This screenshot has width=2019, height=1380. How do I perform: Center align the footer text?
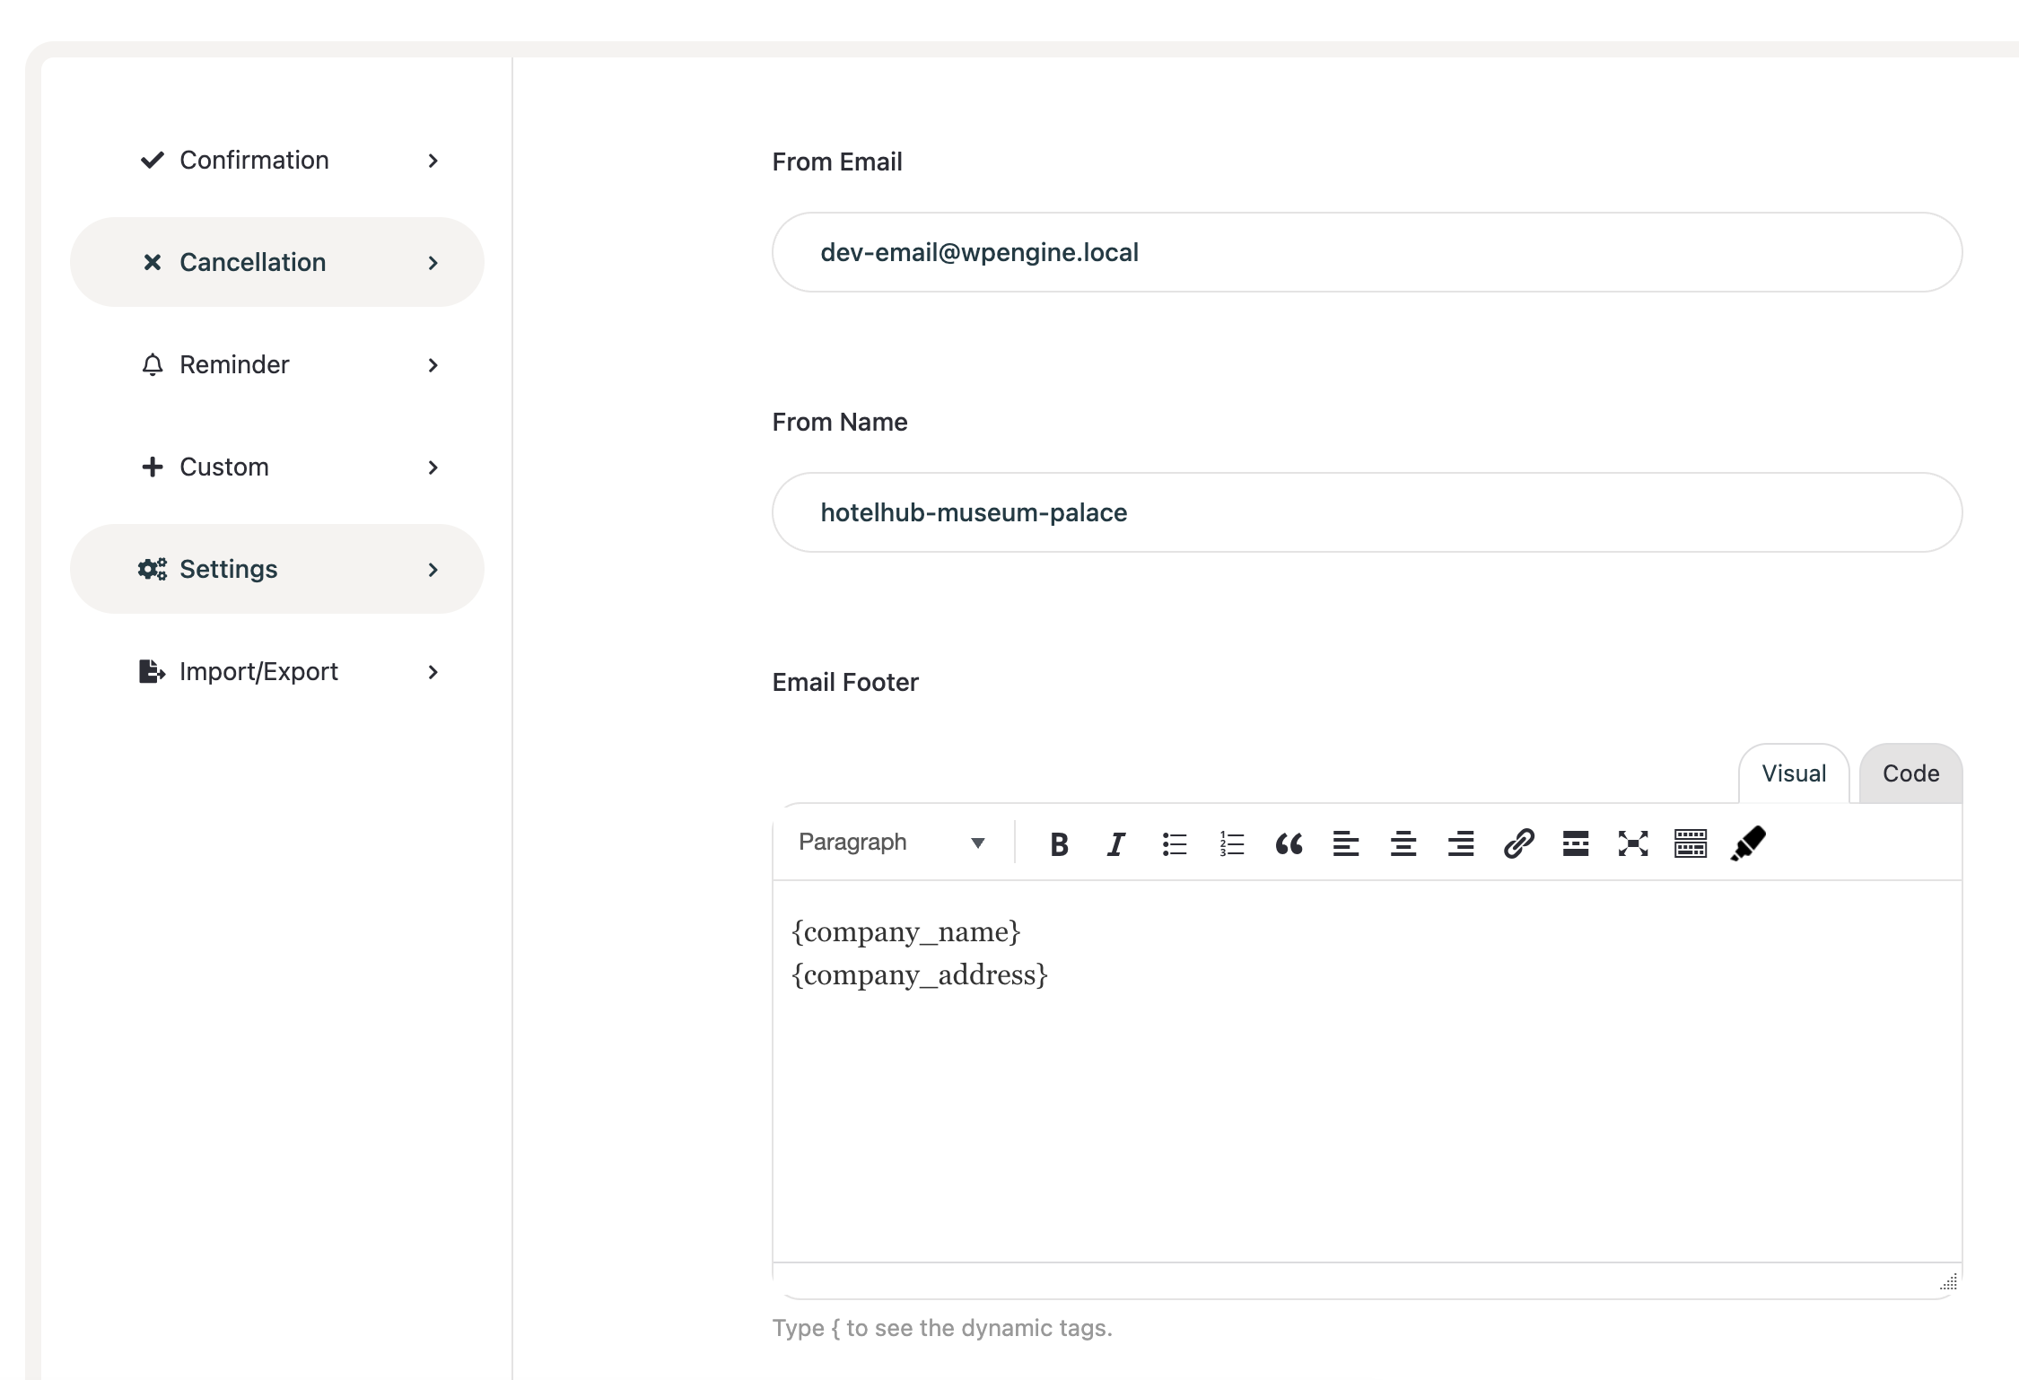click(1403, 843)
